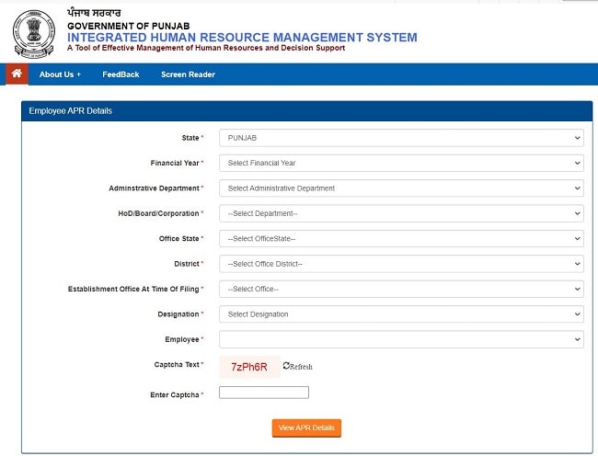Go to the Home icon in navbar
The image size is (598, 456).
pyautogui.click(x=17, y=74)
